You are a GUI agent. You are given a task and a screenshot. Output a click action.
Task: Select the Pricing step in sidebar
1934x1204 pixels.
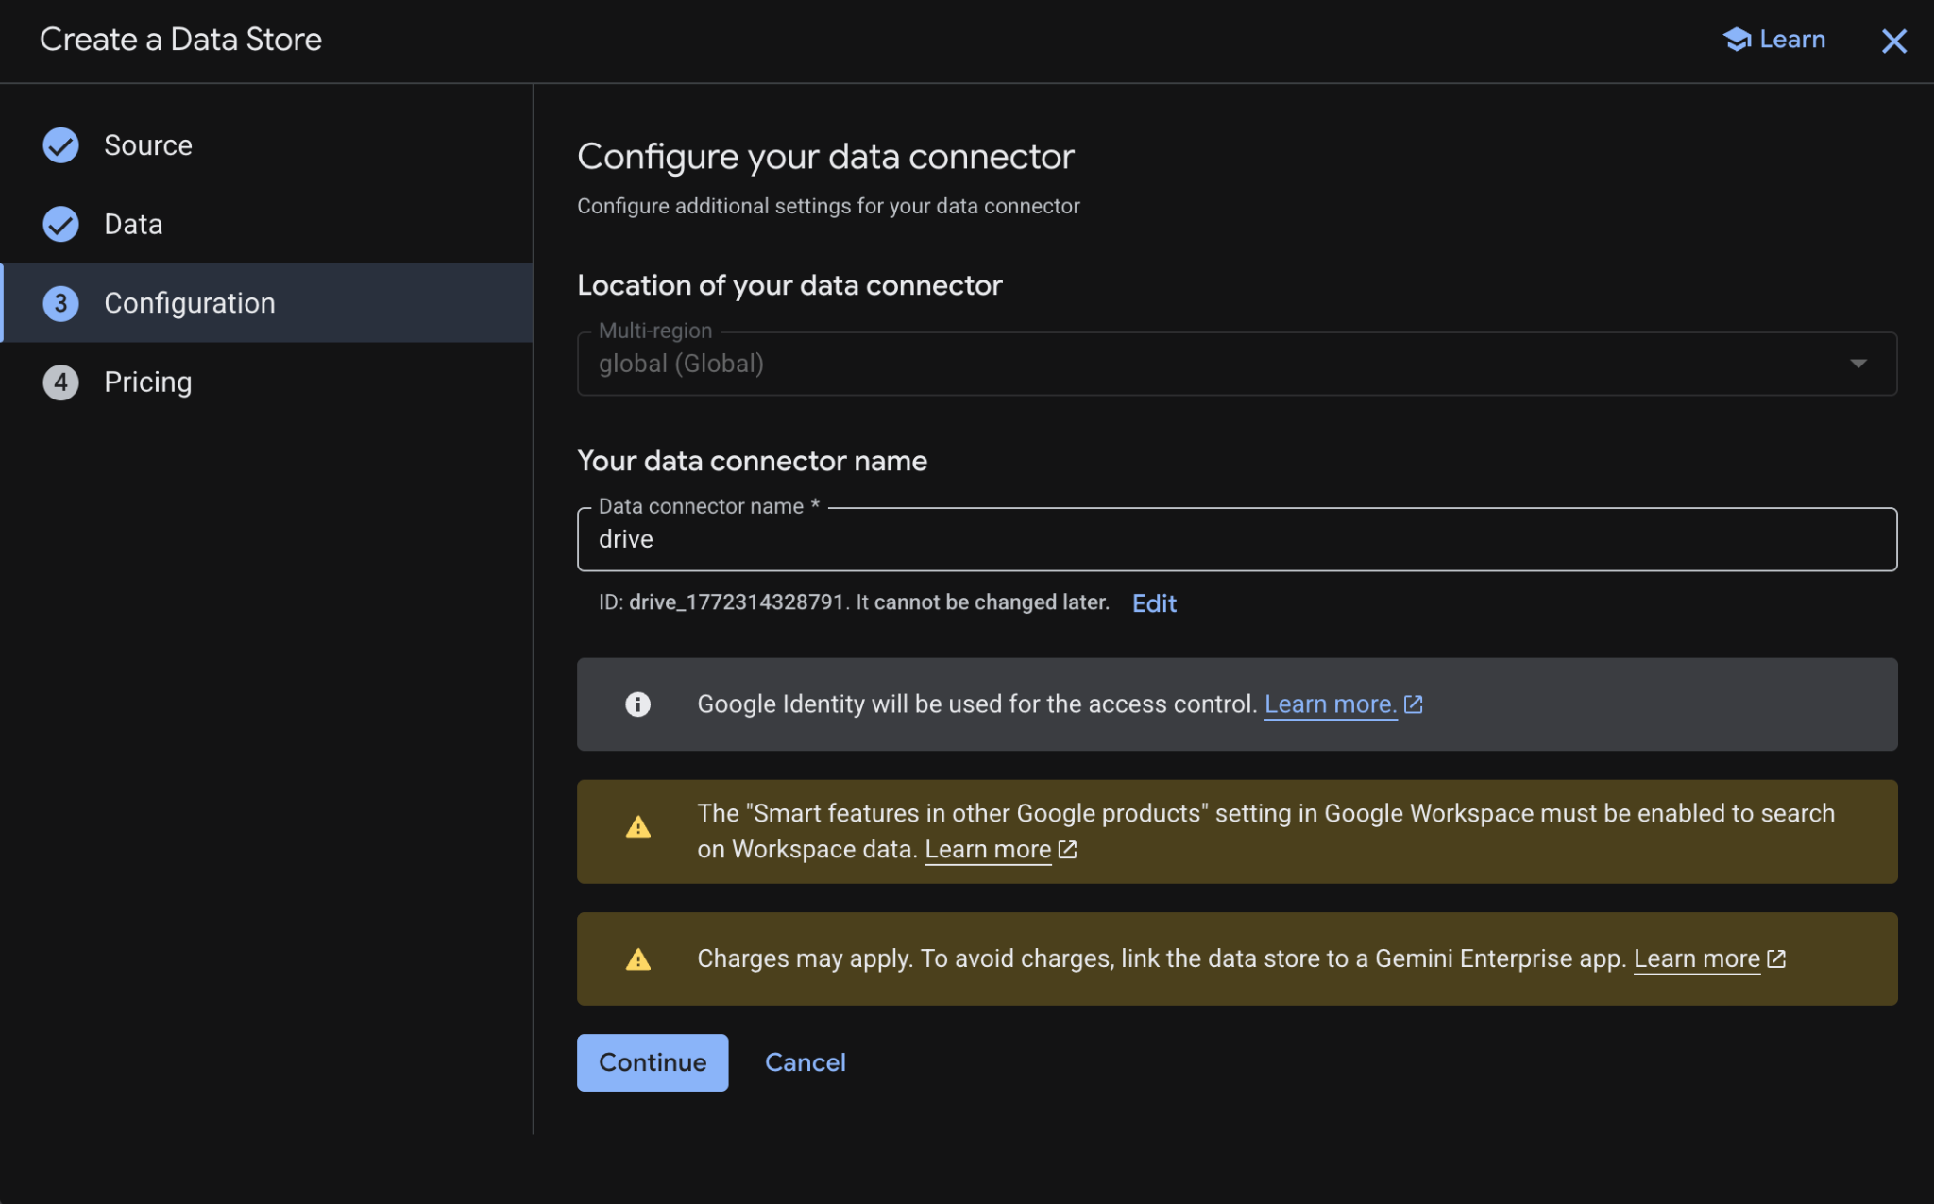click(148, 382)
